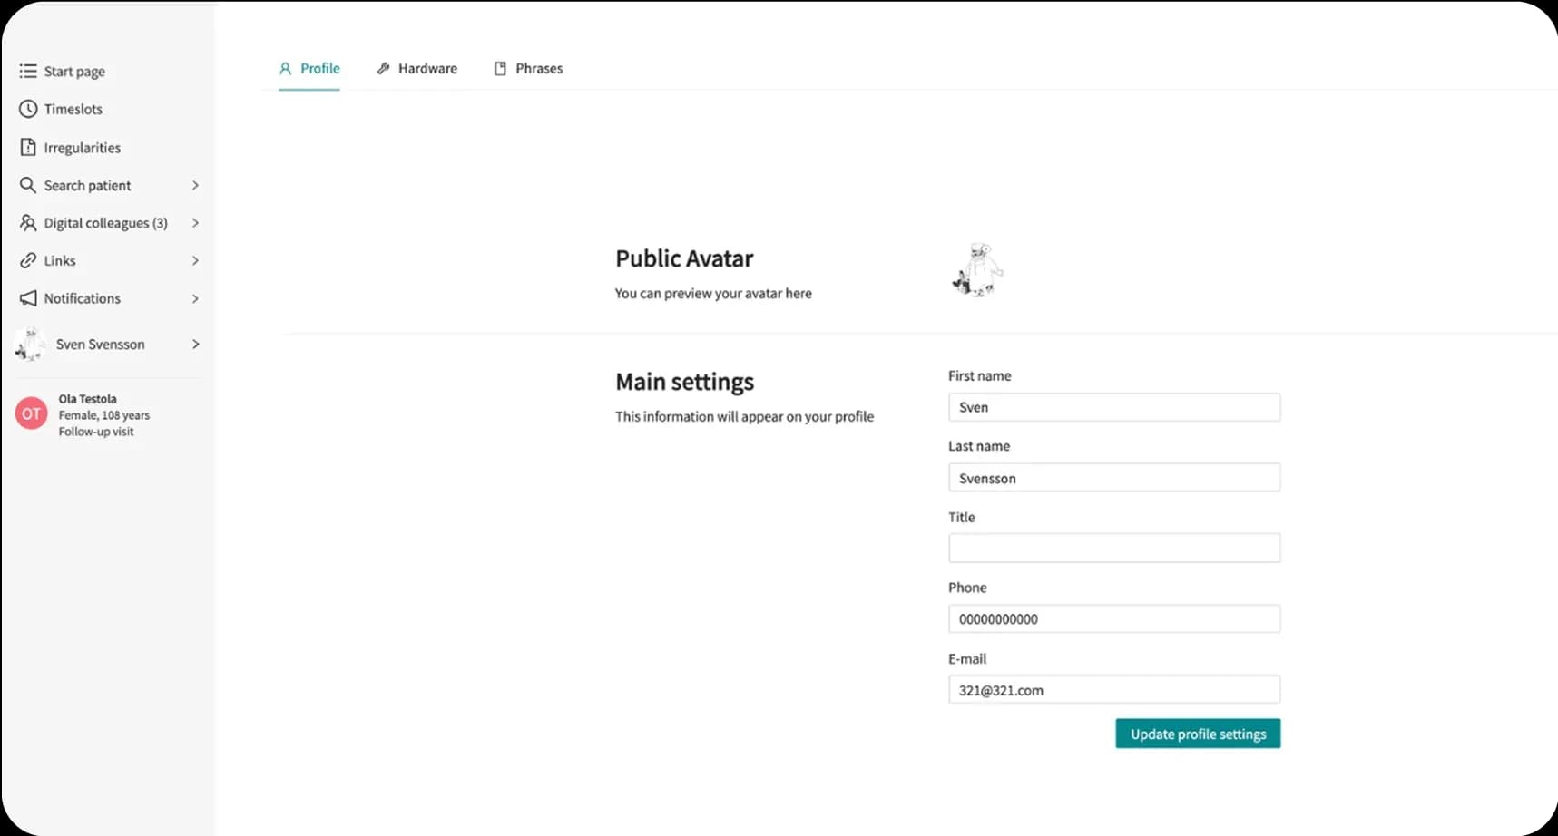Click the 'Title' field label

(962, 517)
